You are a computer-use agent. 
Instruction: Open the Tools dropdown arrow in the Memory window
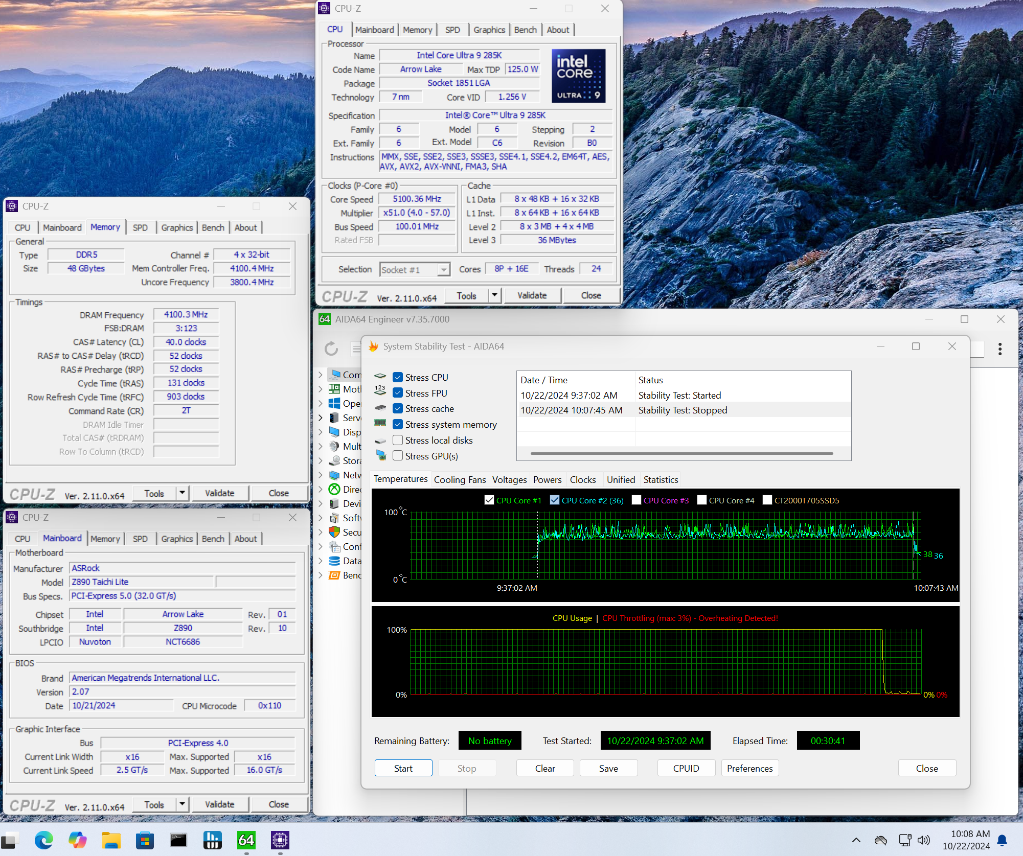tap(183, 493)
